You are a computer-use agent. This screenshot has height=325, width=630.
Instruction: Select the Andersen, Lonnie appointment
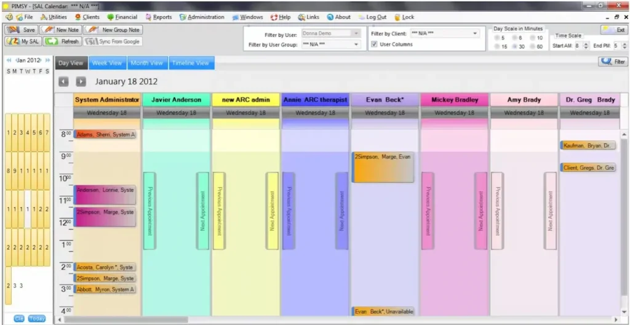coord(105,195)
